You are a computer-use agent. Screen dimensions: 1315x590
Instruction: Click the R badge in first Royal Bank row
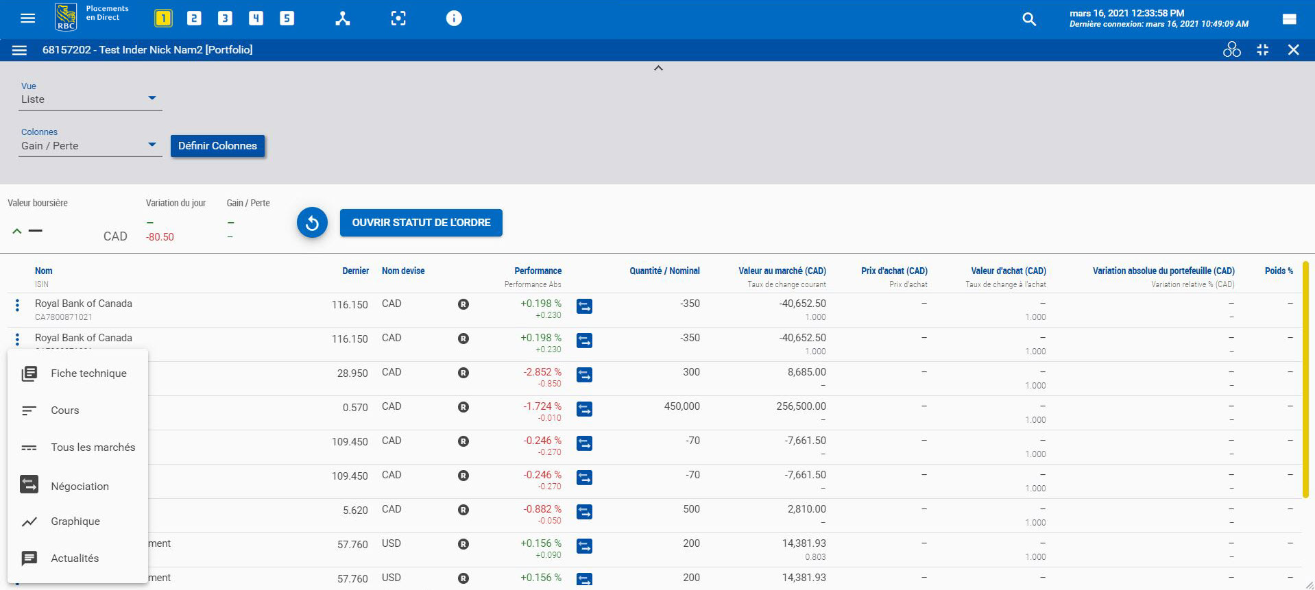(x=463, y=304)
